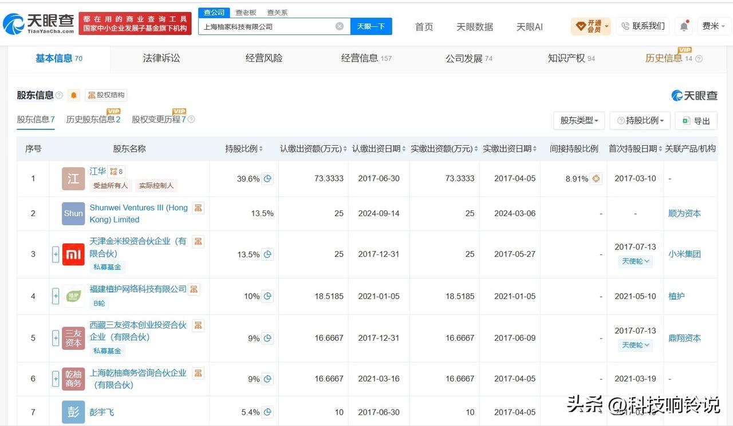Switch to the 公司发展 74 tab
Viewport: 733px width, 426px height.
(x=469, y=58)
